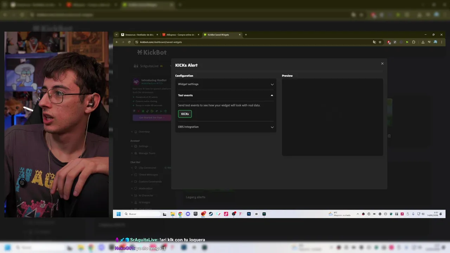Send a KICKs test event
The width and height of the screenshot is (450, 253).
tap(185, 114)
